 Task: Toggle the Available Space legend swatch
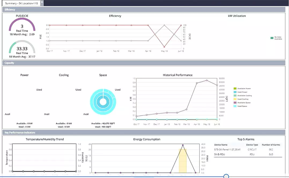(235, 103)
